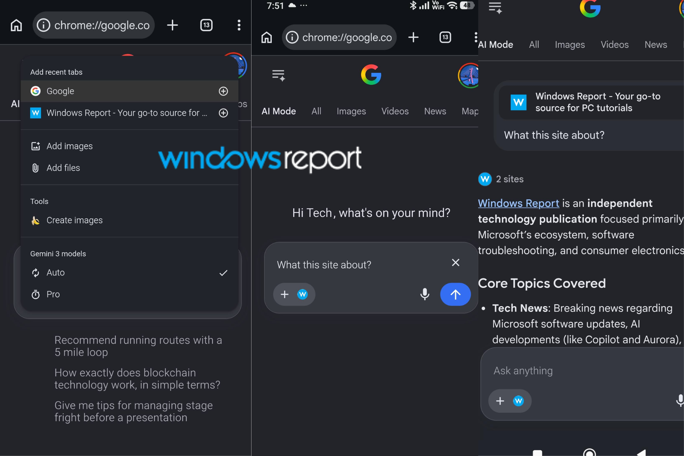Tap suggestion about running routes 5 mile loop
684x456 pixels.
(x=138, y=346)
